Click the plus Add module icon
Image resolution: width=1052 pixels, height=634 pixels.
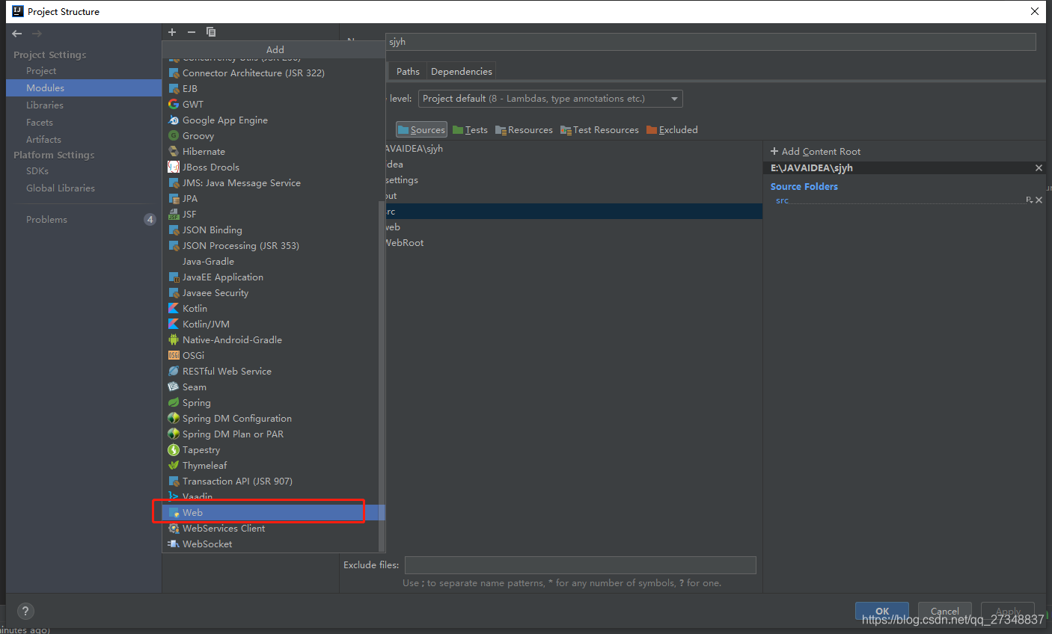click(x=172, y=32)
